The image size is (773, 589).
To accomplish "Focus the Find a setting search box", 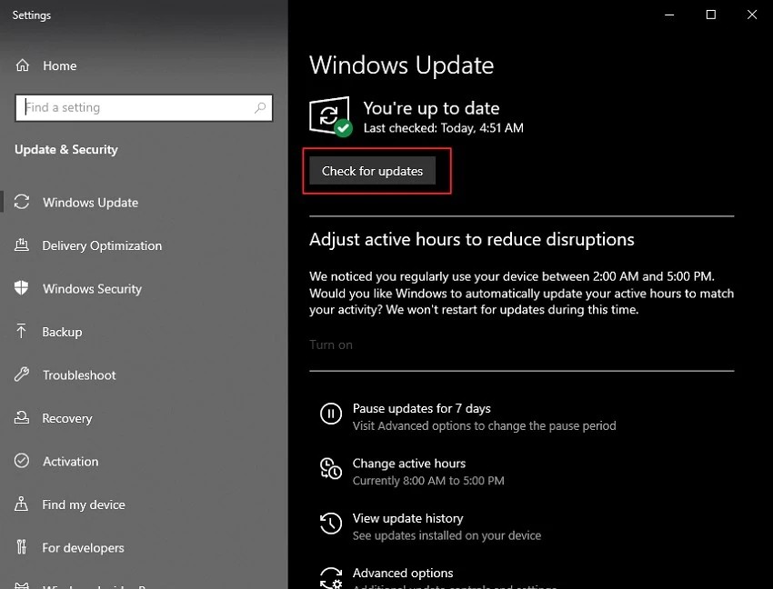I will coord(144,107).
